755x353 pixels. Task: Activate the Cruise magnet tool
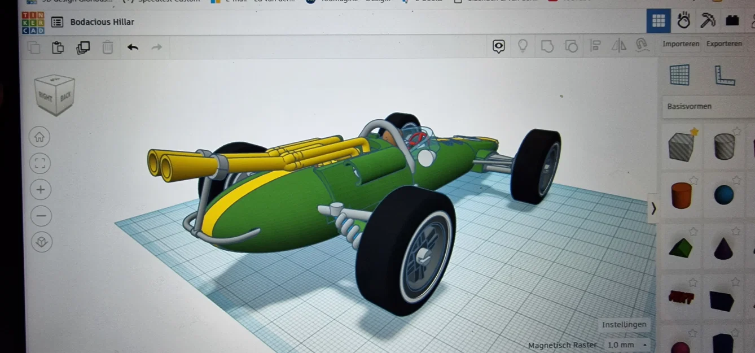pyautogui.click(x=641, y=45)
